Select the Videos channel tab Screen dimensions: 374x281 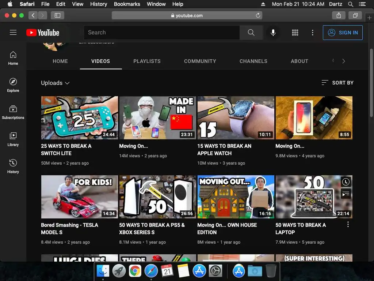[x=101, y=61]
